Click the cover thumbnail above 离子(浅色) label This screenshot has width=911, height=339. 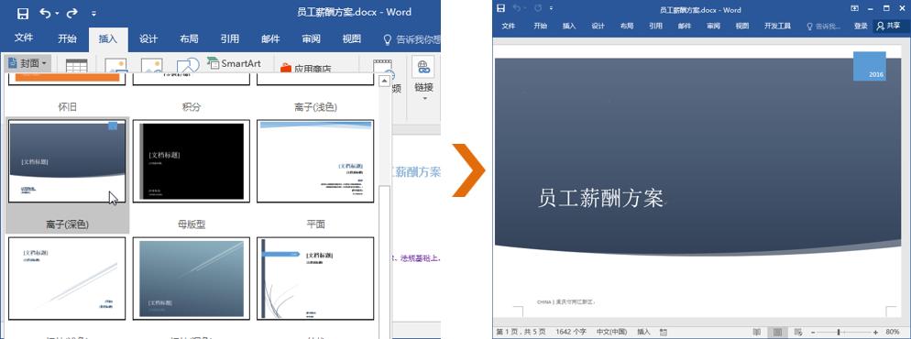click(x=315, y=80)
